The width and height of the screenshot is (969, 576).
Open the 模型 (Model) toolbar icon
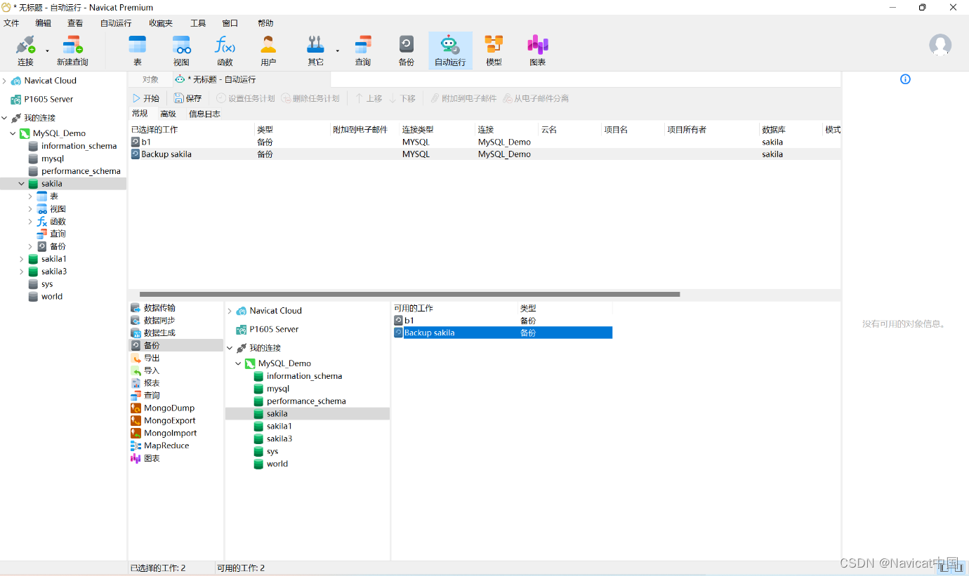(494, 51)
